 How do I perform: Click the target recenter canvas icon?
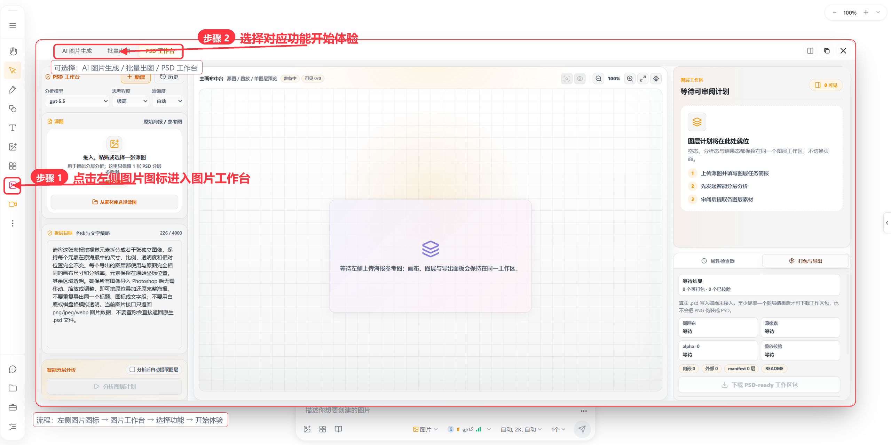coord(656,79)
